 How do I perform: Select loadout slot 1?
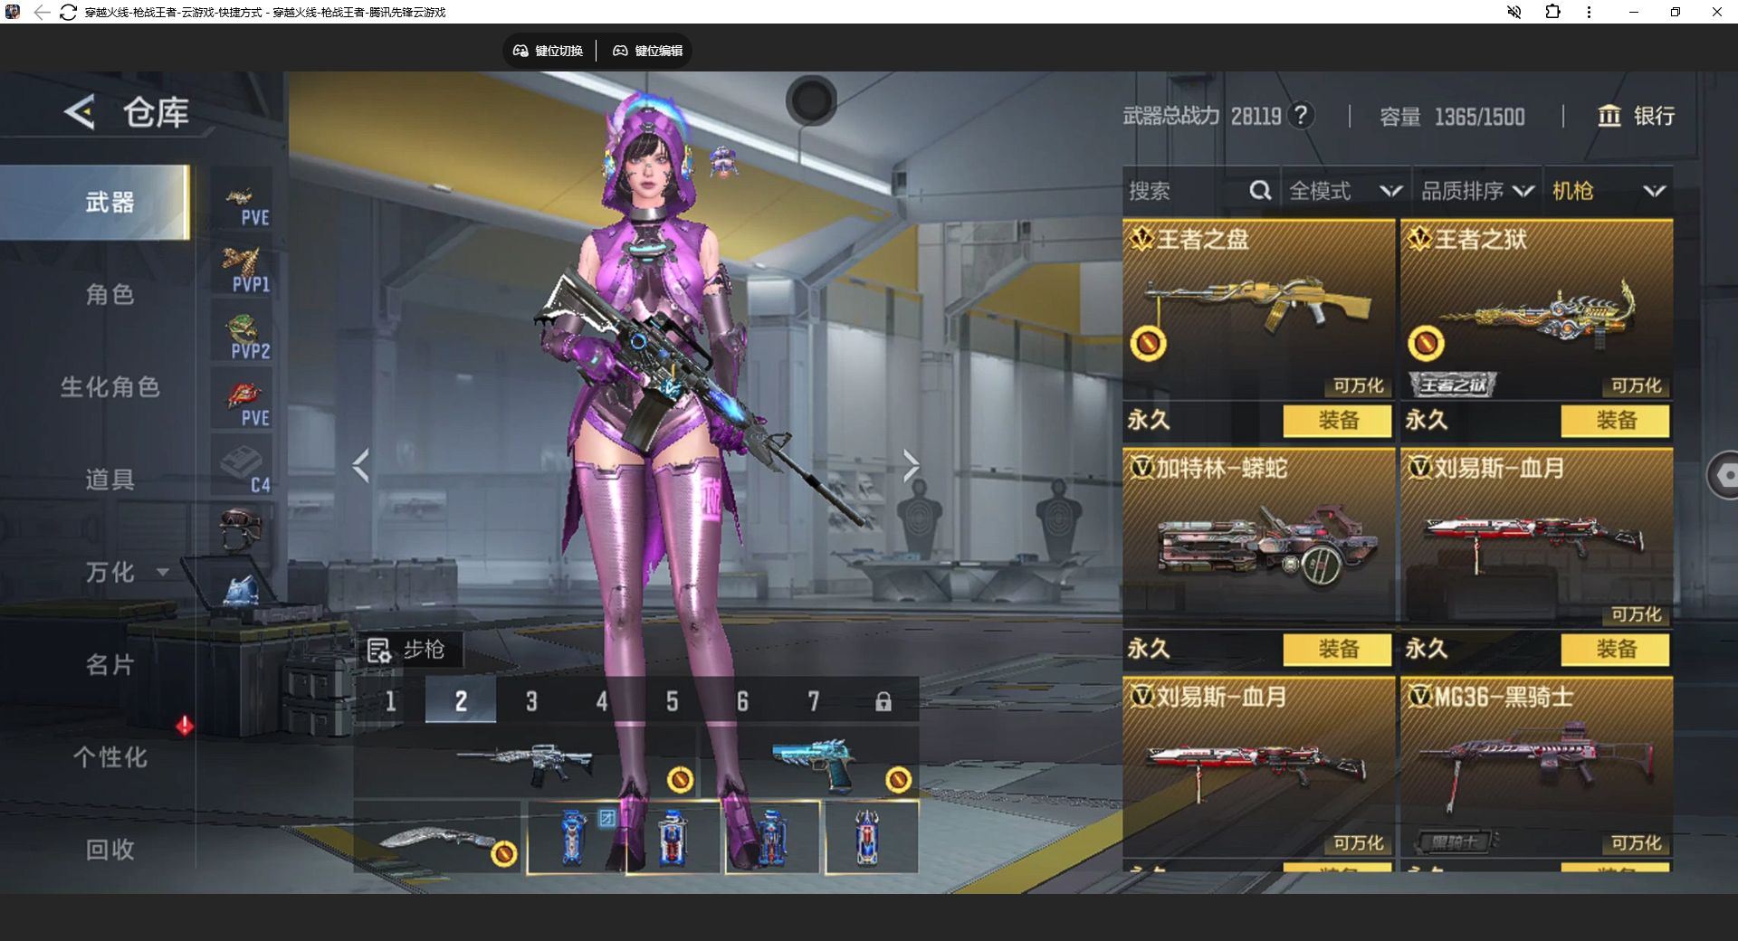coord(390,700)
